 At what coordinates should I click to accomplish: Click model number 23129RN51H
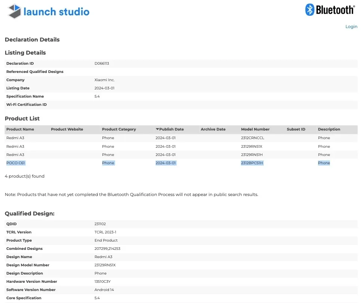(252, 154)
